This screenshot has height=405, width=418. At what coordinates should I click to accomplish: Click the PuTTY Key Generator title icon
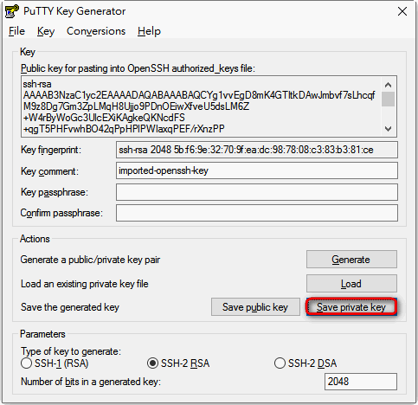tap(11, 11)
